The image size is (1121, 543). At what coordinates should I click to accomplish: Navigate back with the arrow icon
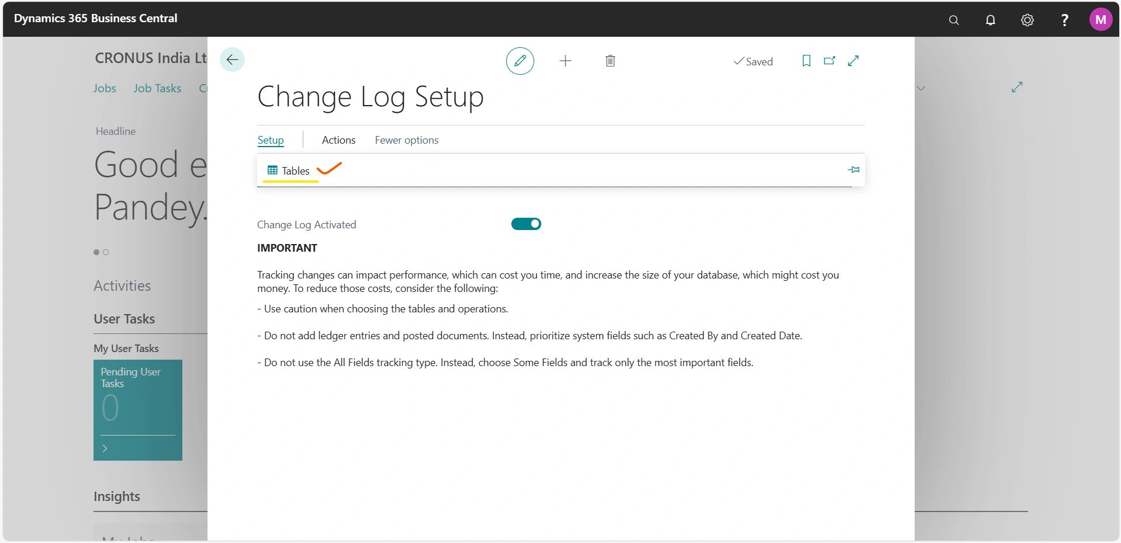coord(232,59)
